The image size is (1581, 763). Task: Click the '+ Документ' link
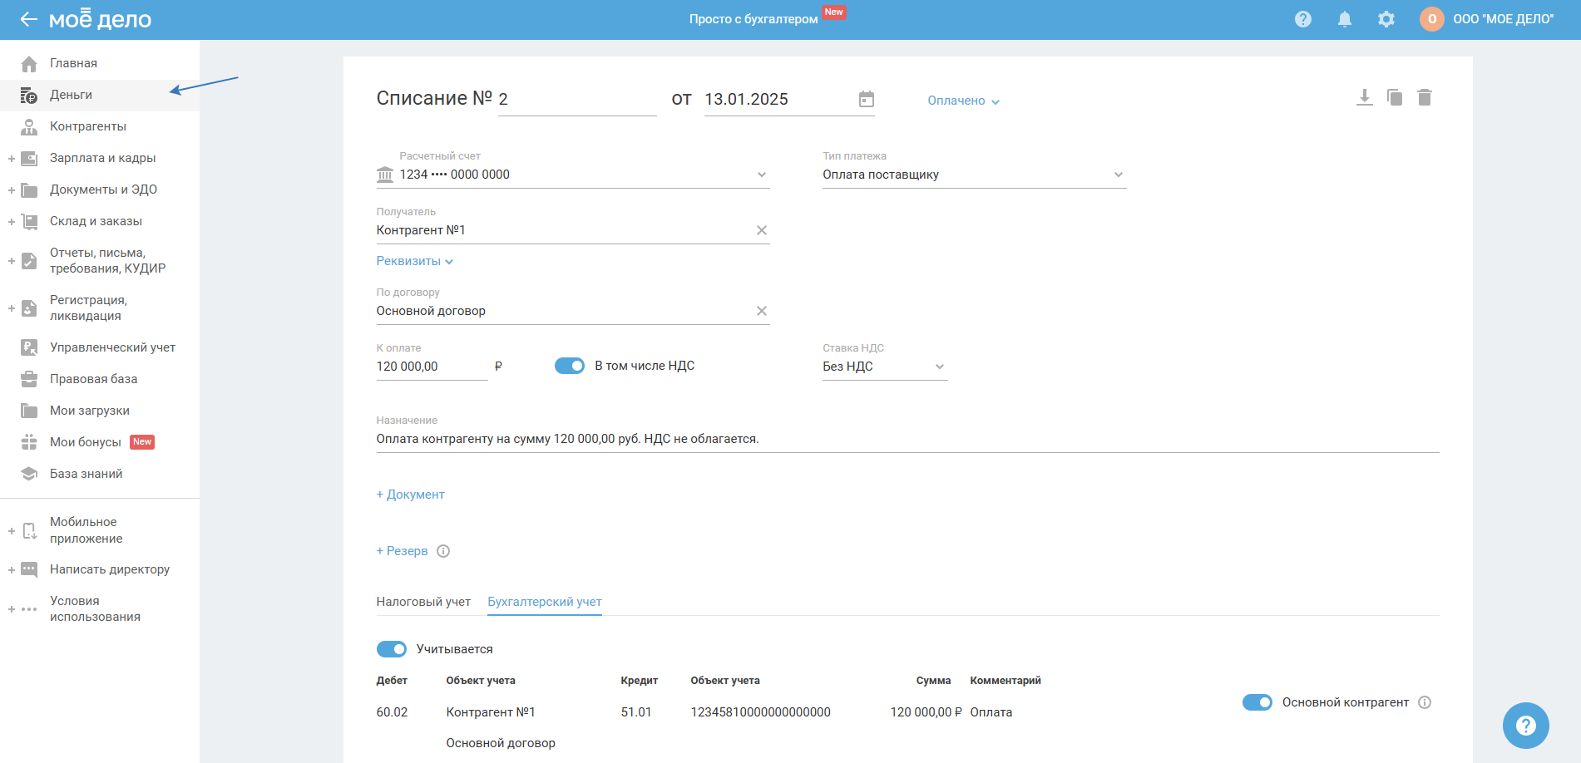[411, 495]
